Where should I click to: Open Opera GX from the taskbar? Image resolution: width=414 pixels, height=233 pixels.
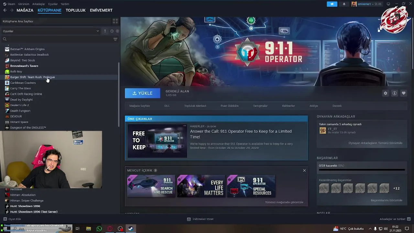(110, 229)
